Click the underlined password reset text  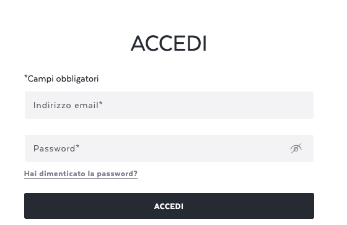pyautogui.click(x=81, y=174)
